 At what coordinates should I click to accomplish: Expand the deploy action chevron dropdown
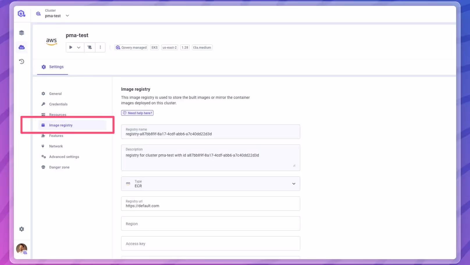[x=79, y=47]
